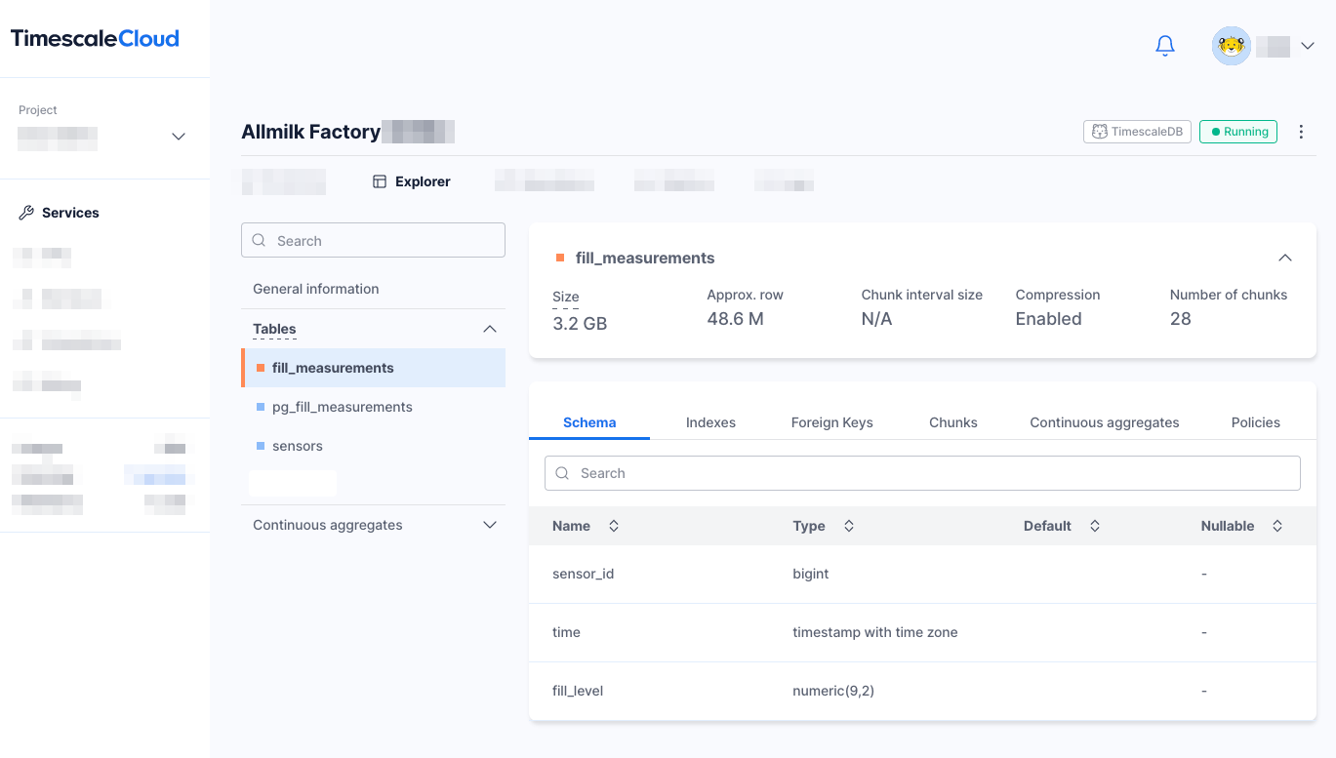This screenshot has width=1336, height=758.
Task: Click the fill_level column row
Action: click(922, 691)
